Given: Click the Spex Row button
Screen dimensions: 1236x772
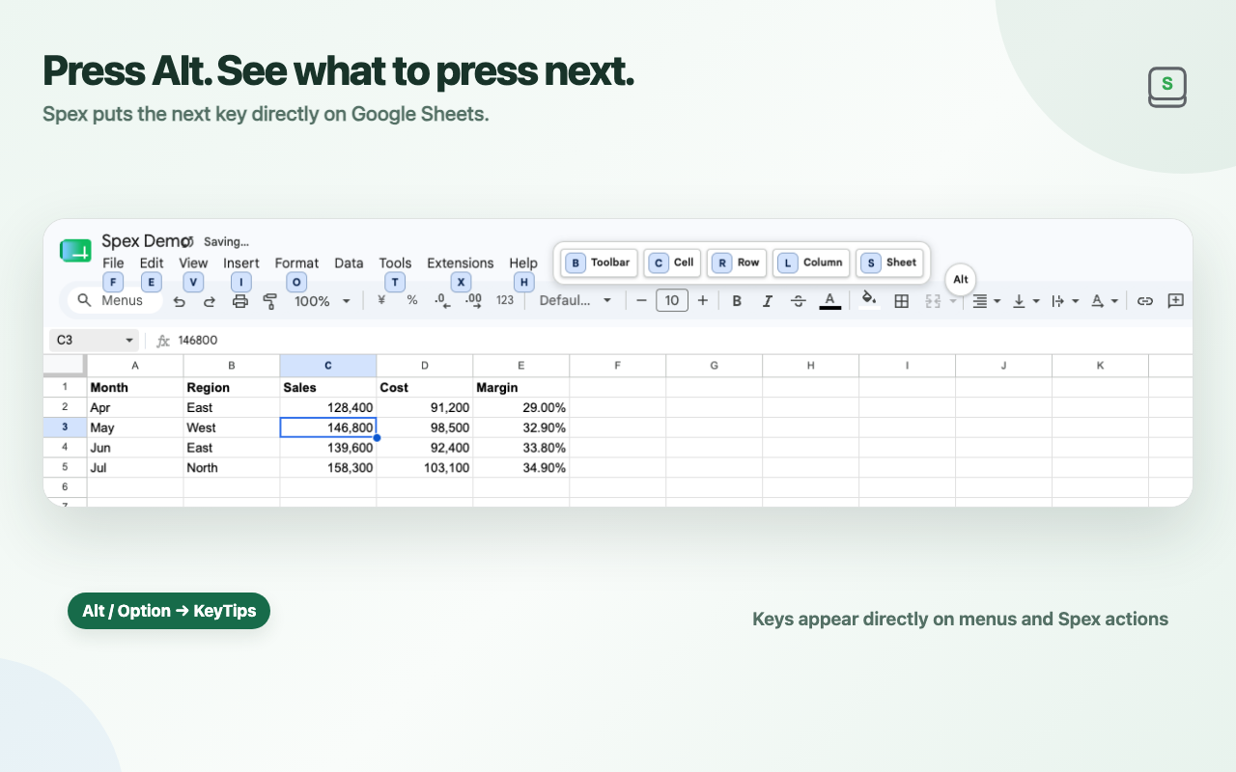Looking at the screenshot, I should click(737, 262).
